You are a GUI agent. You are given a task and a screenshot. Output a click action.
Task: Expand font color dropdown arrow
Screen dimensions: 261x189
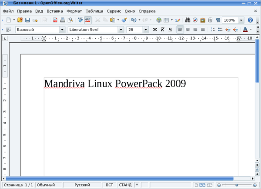[251, 30]
